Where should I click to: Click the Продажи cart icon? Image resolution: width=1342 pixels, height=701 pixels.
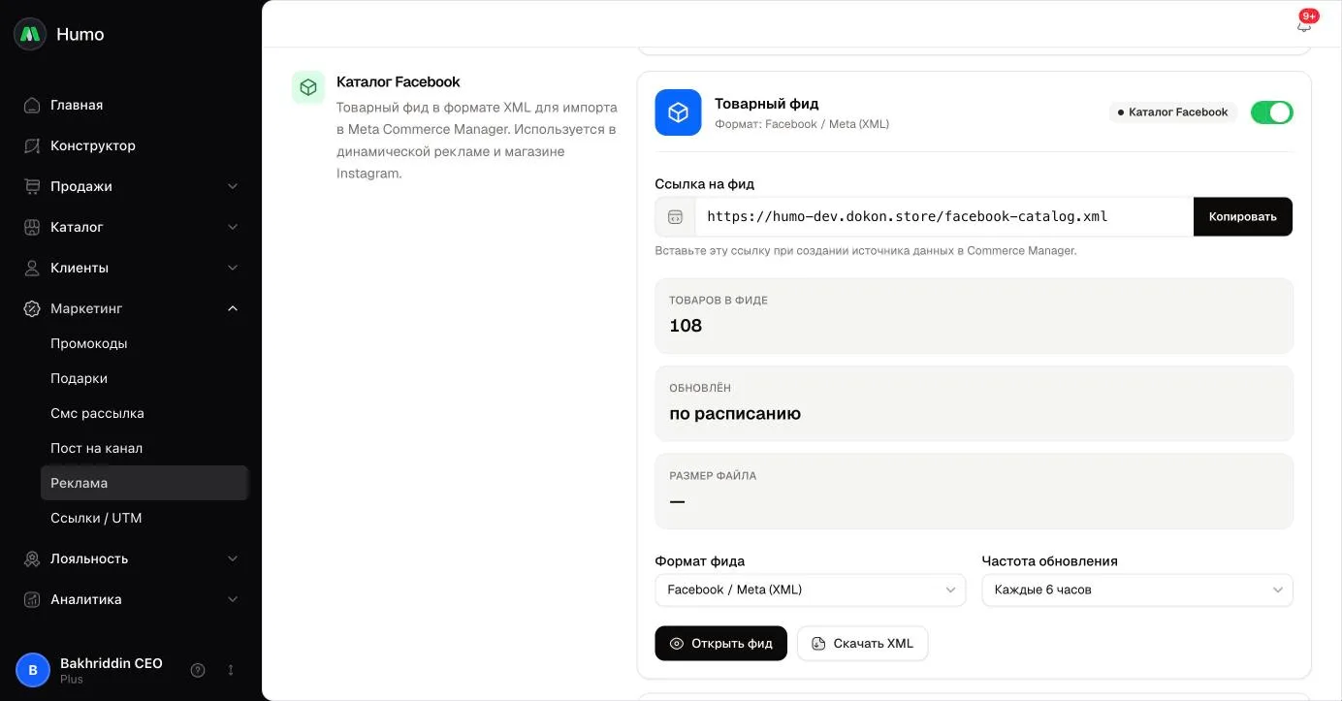pos(32,186)
